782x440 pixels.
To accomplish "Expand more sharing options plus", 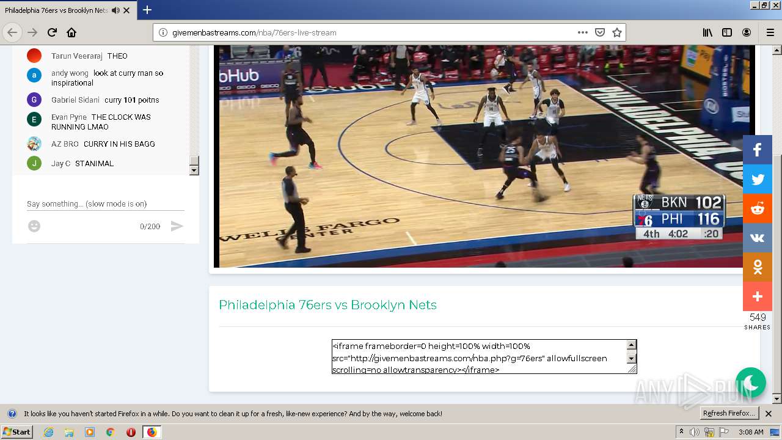I will (758, 296).
